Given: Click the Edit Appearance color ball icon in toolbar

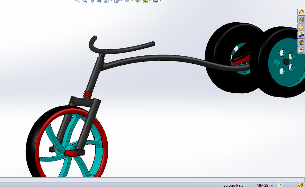Looking at the screenshot, I should (138, 1).
